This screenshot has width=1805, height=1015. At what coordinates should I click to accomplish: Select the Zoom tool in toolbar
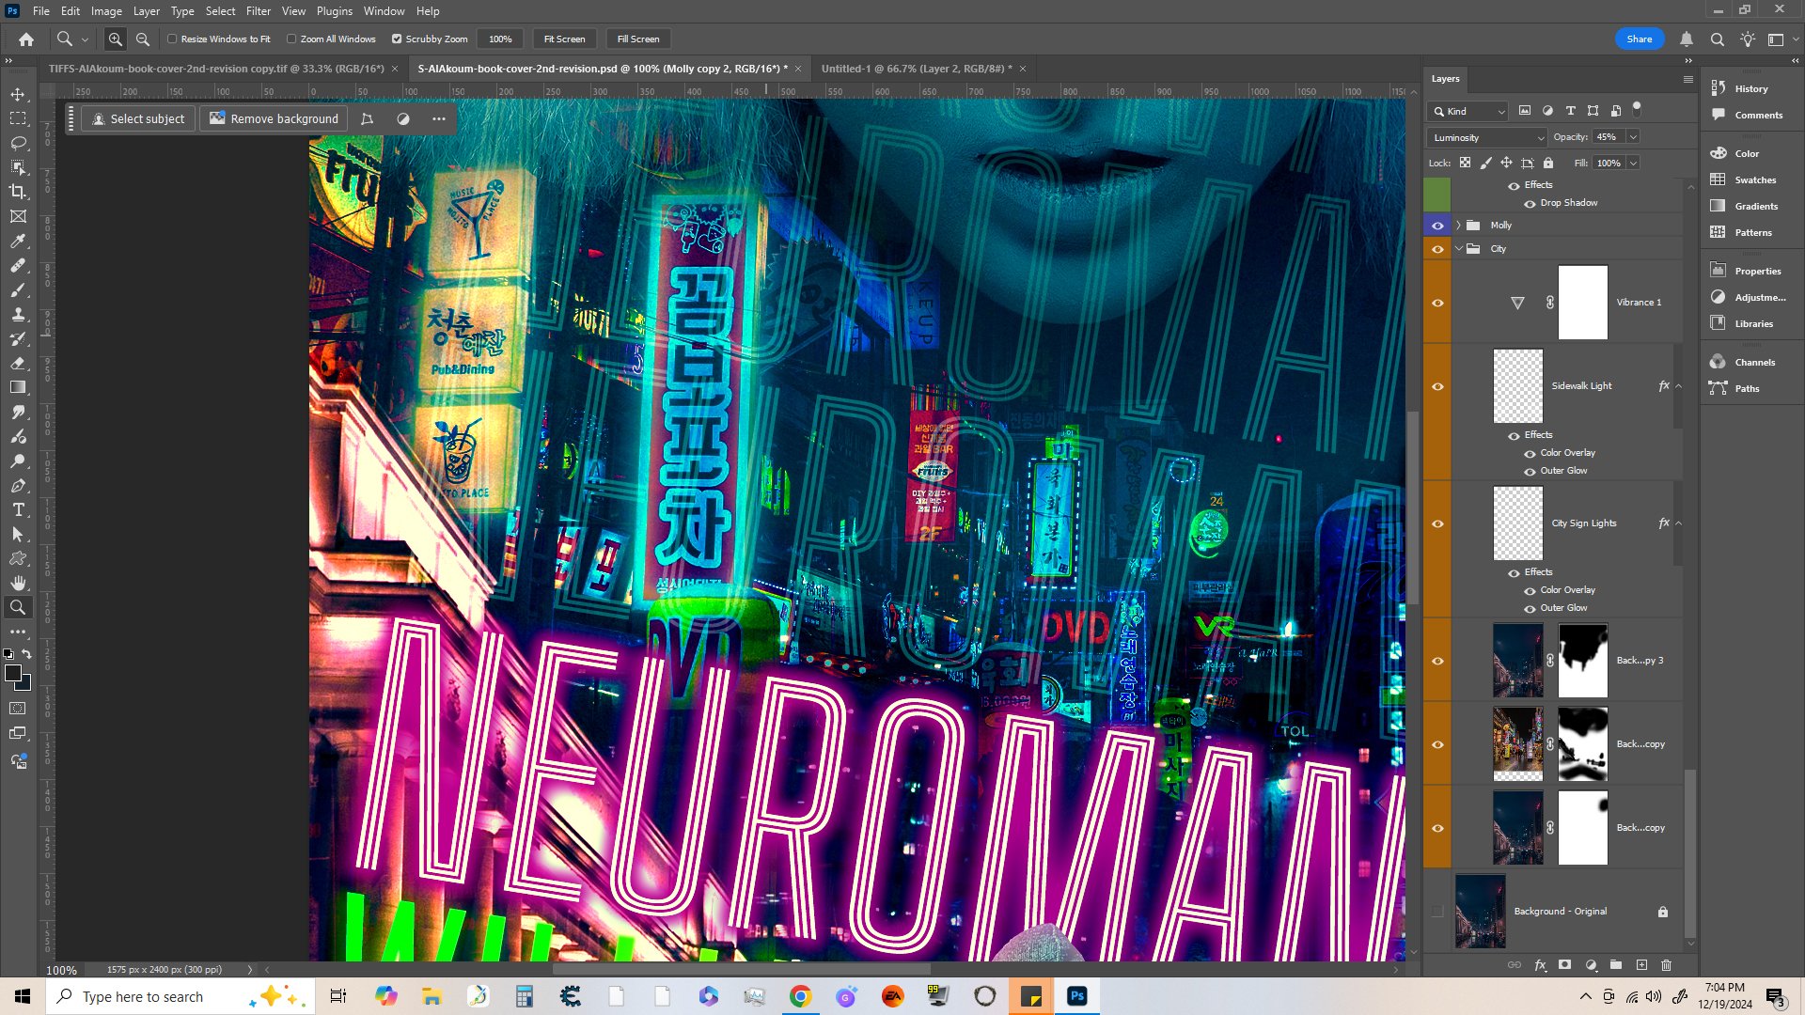pos(18,608)
